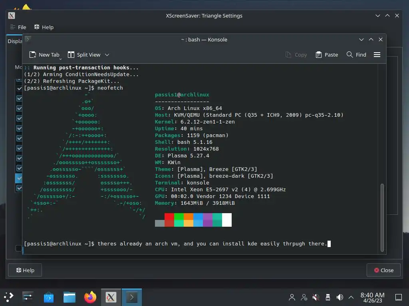Click the Close button in XScreenSaver settings

click(x=384, y=270)
